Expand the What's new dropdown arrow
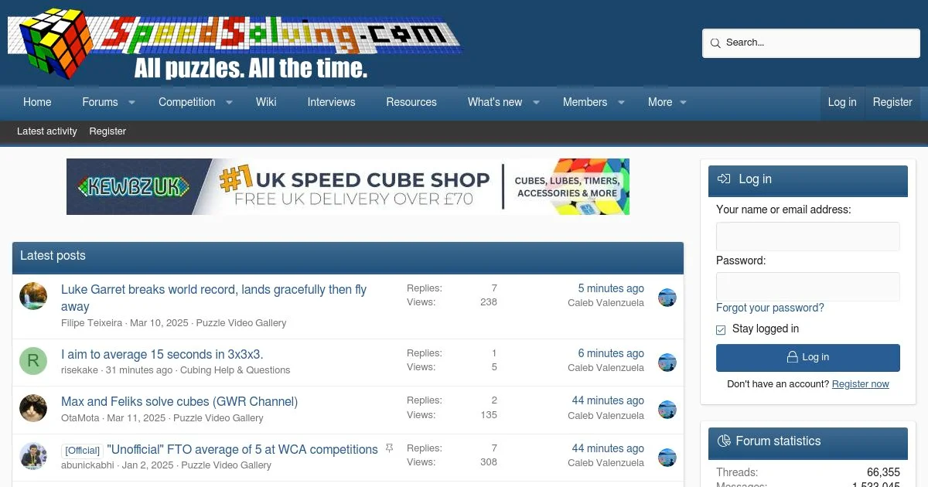Viewport: 928px width, 487px height. click(x=536, y=103)
